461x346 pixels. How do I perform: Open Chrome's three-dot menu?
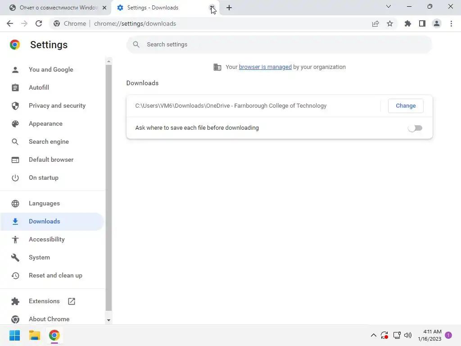(451, 23)
